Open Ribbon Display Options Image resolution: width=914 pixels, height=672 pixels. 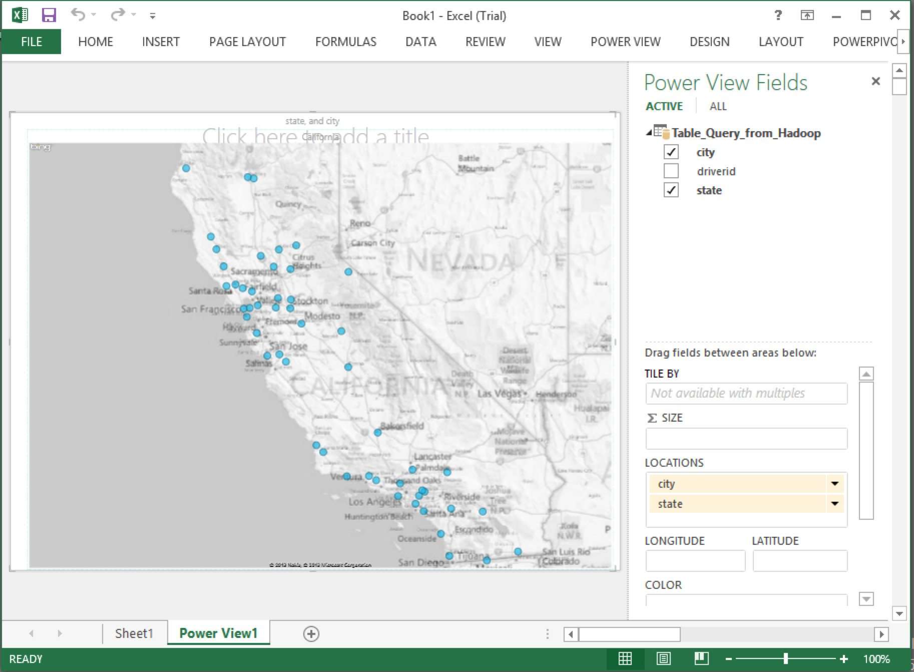[807, 15]
